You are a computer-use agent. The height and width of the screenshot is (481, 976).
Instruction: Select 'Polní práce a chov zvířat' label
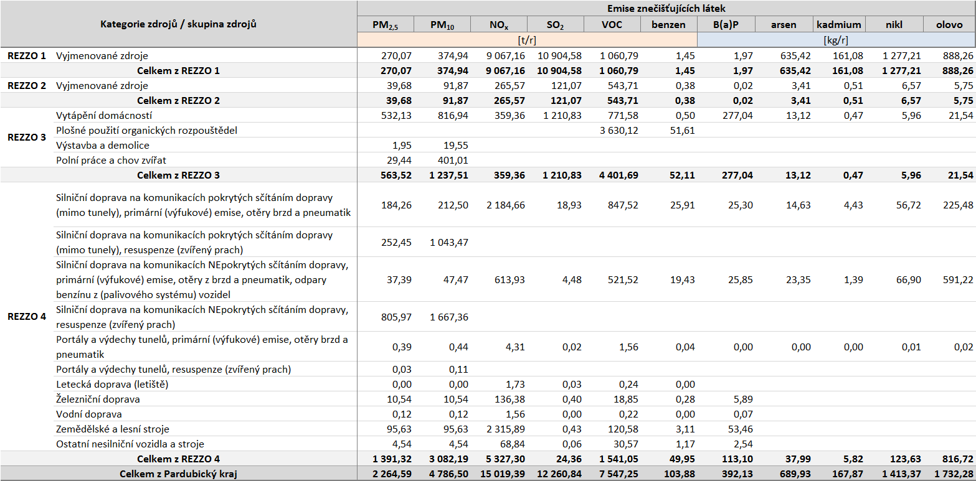[111, 160]
